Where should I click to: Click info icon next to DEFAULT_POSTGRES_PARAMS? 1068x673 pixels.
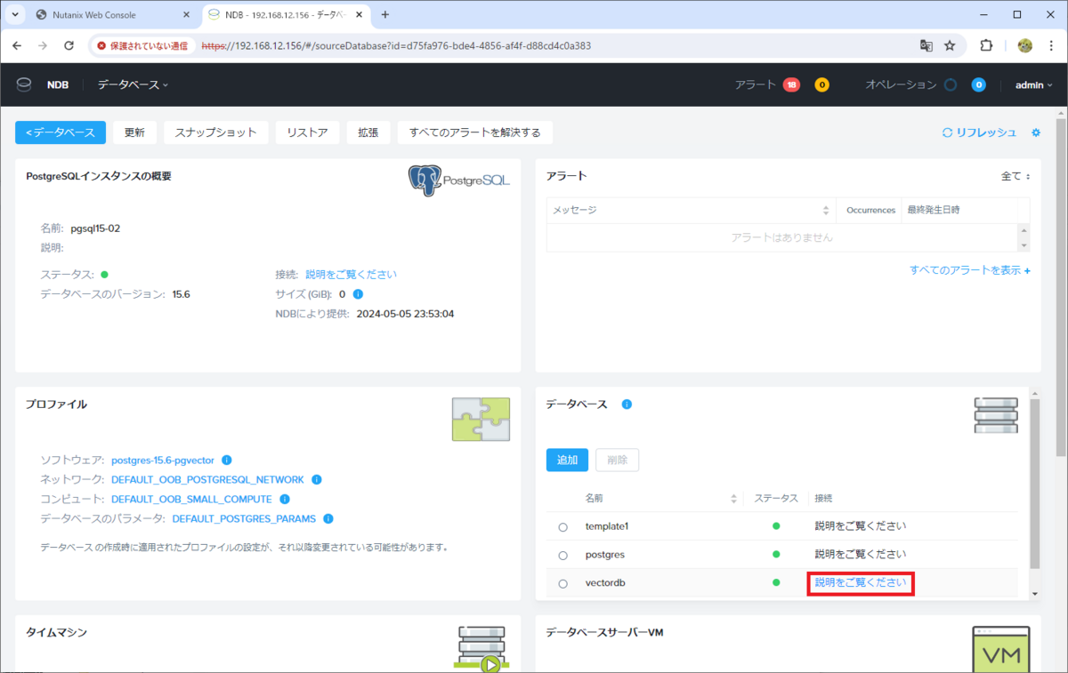tap(328, 518)
